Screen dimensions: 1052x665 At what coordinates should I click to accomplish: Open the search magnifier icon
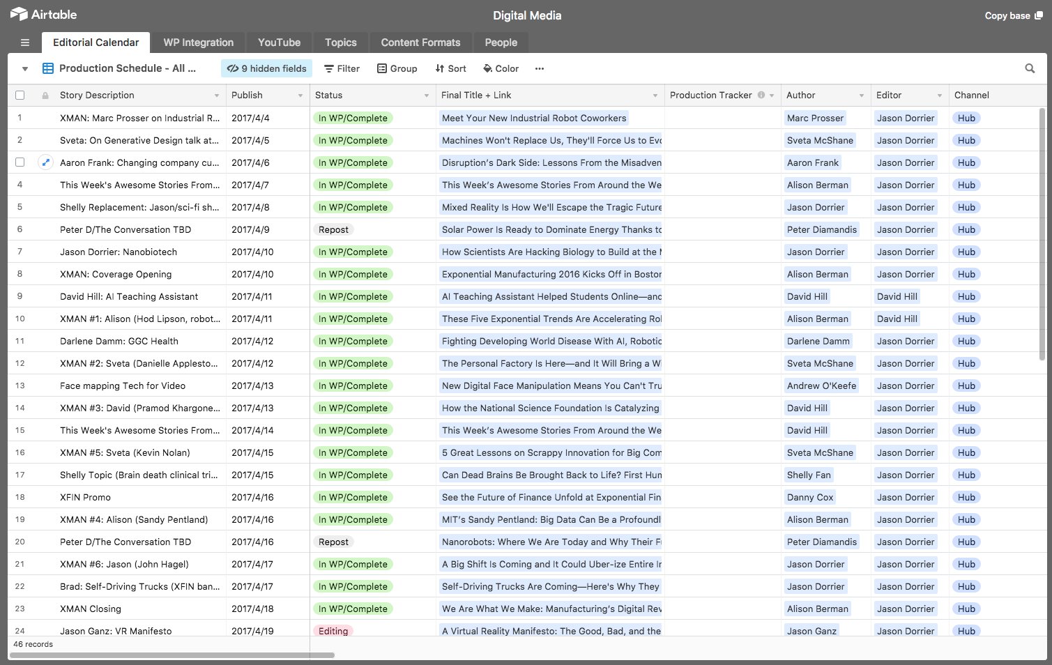1030,68
